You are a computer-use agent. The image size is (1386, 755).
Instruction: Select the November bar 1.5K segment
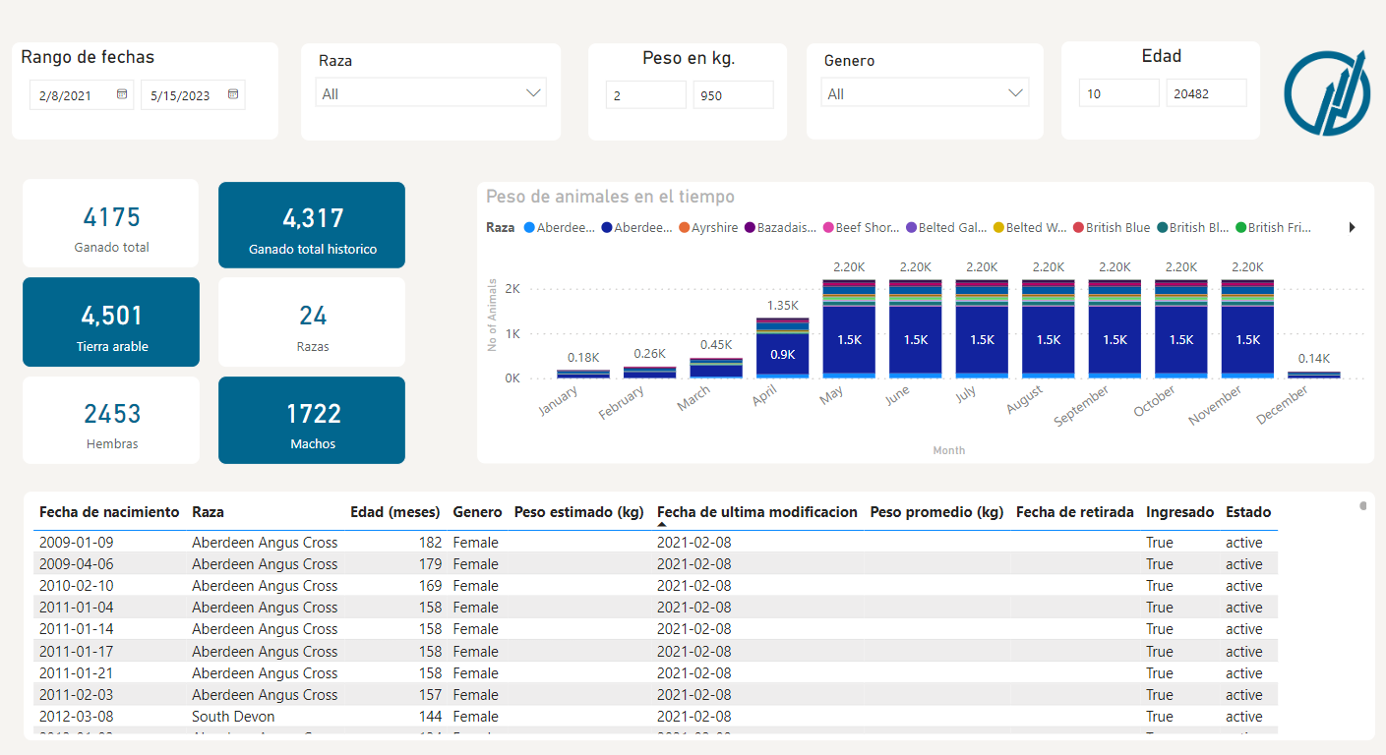pos(1247,339)
